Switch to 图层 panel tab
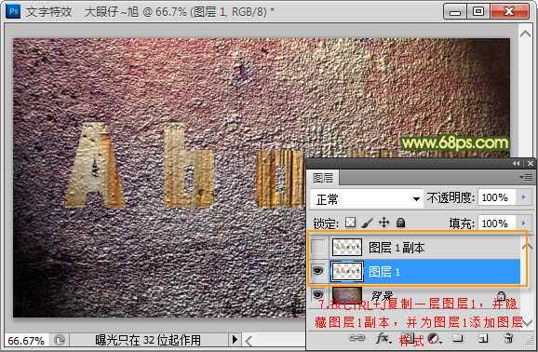 tap(323, 178)
